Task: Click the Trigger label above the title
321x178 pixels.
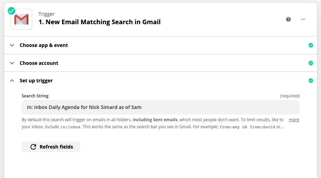Action: (x=47, y=14)
